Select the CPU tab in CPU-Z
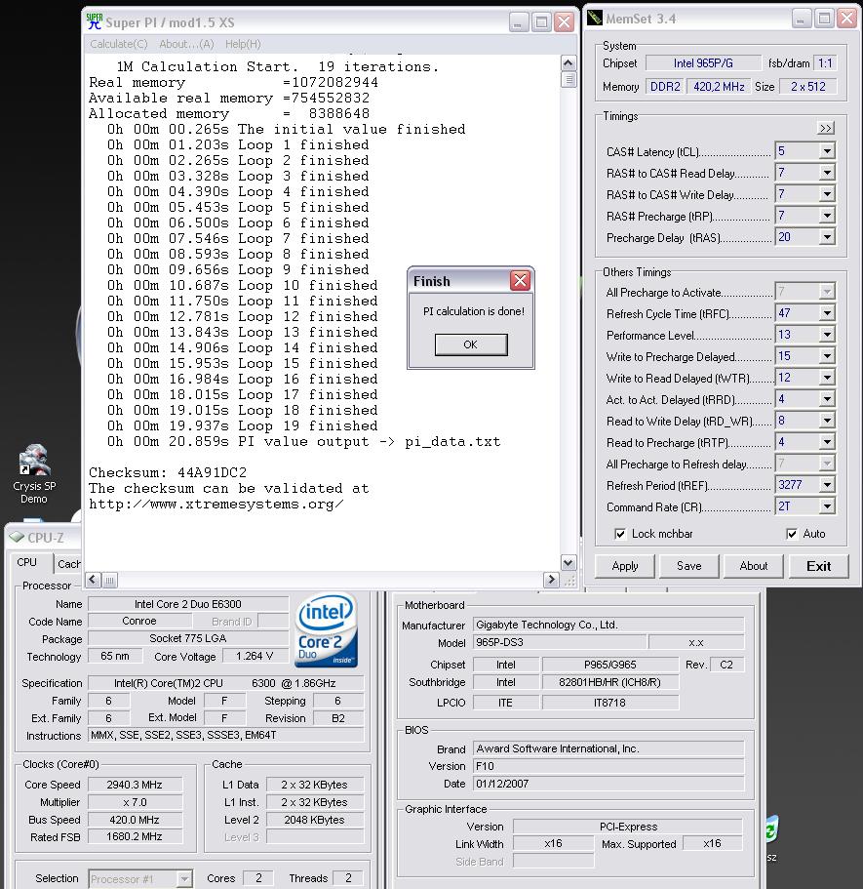This screenshot has height=889, width=863. tap(26, 562)
